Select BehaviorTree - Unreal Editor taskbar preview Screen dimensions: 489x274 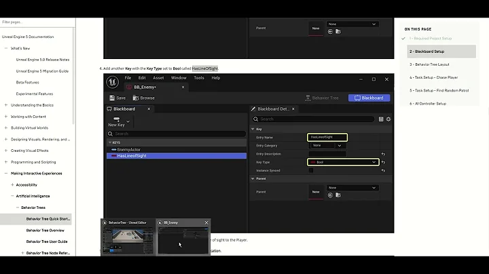pyautogui.click(x=128, y=237)
